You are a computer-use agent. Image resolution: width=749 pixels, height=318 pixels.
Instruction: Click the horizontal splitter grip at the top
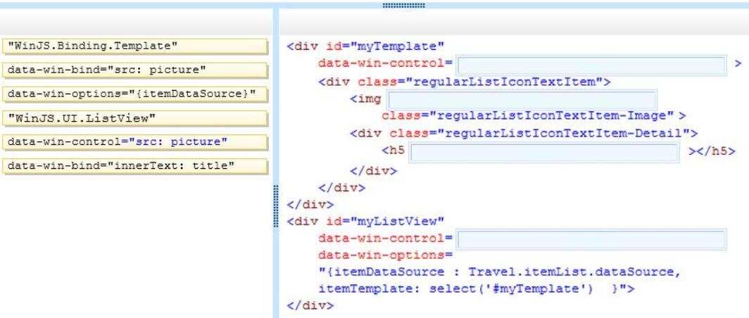(403, 6)
